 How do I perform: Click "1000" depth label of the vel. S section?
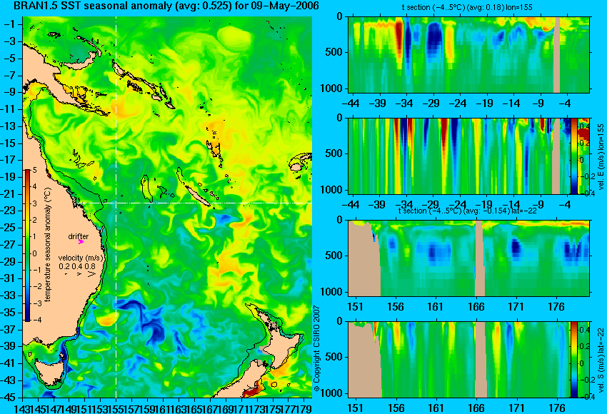331,393
